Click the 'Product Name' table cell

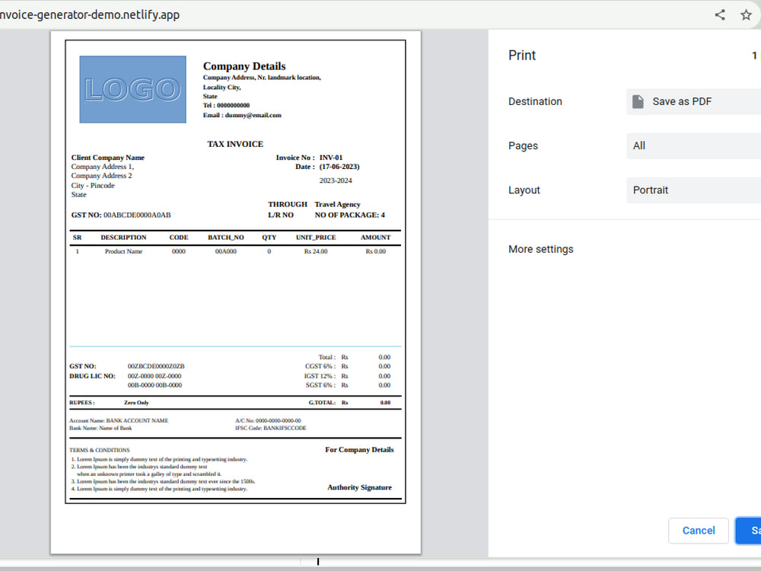123,251
